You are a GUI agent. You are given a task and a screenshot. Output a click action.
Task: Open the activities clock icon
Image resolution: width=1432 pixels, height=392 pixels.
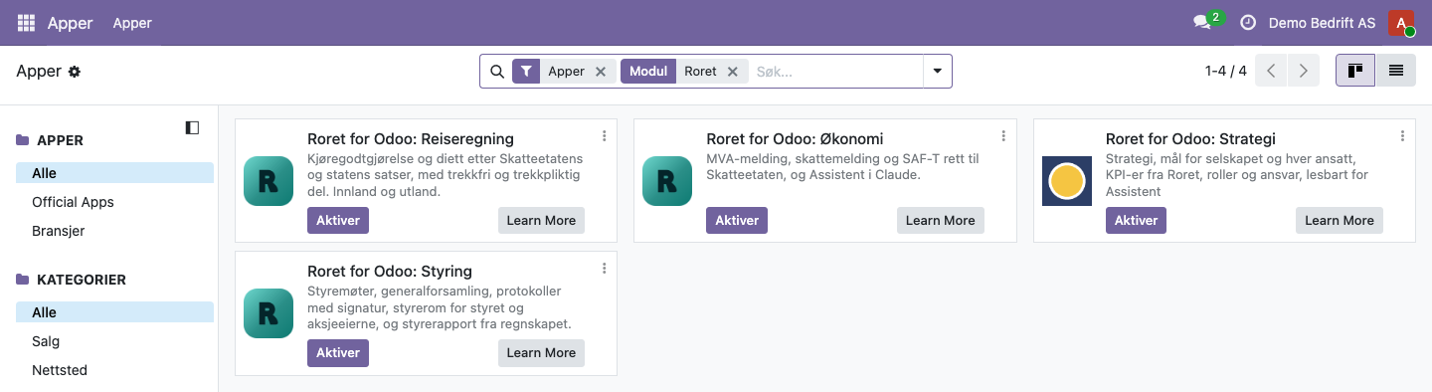tap(1248, 22)
